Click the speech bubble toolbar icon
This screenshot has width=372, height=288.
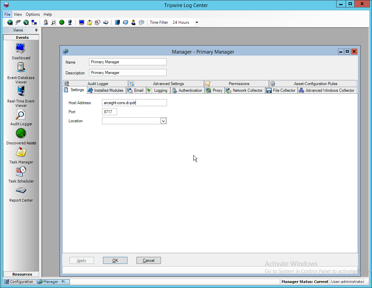(x=142, y=22)
